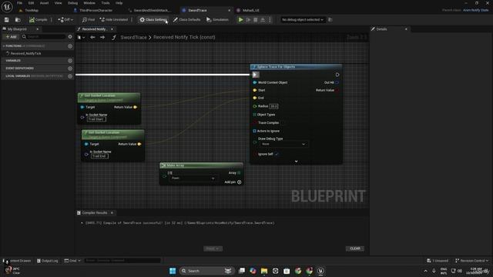Play the level with green play button
This screenshot has height=277, width=493.
pyautogui.click(x=240, y=20)
